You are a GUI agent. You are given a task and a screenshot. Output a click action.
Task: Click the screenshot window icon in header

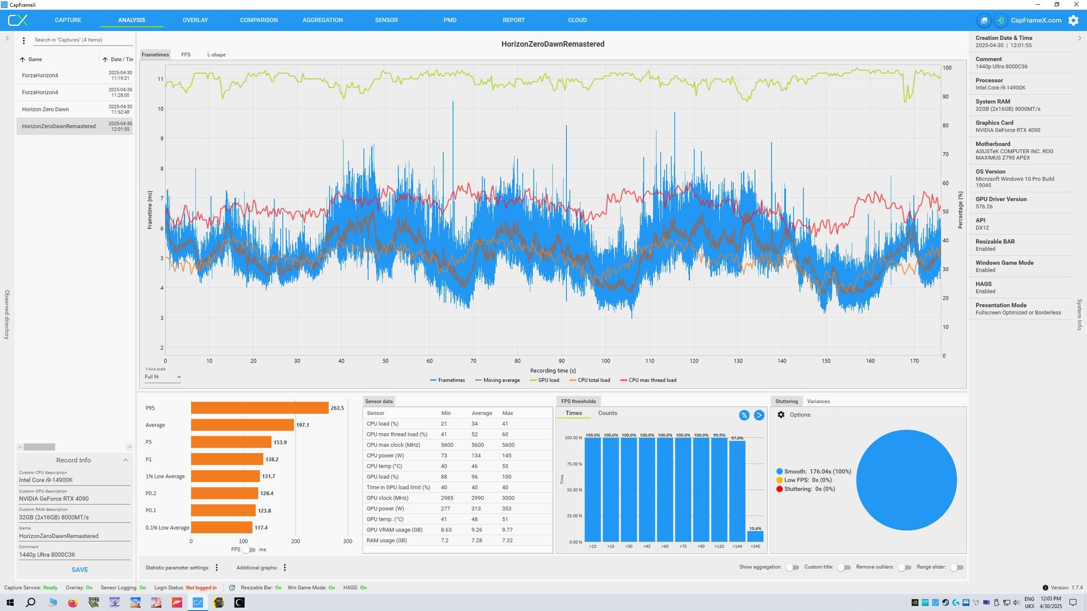984,20
